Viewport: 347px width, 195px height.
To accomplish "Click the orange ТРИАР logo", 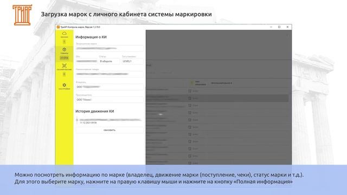I will click(x=22, y=15).
